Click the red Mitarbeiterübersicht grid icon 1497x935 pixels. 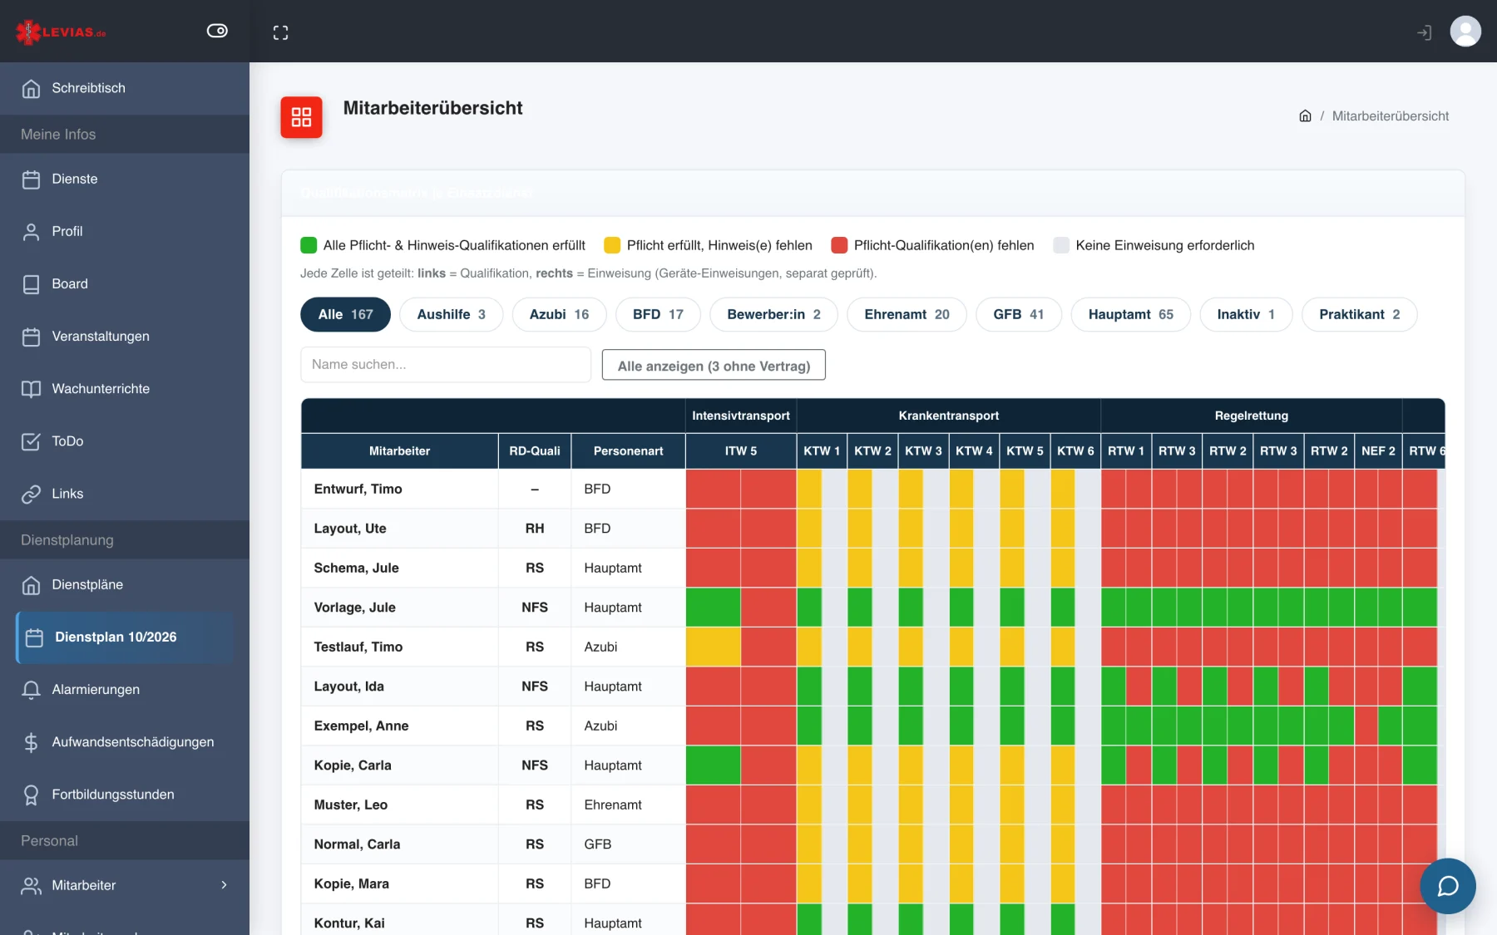tap(301, 117)
